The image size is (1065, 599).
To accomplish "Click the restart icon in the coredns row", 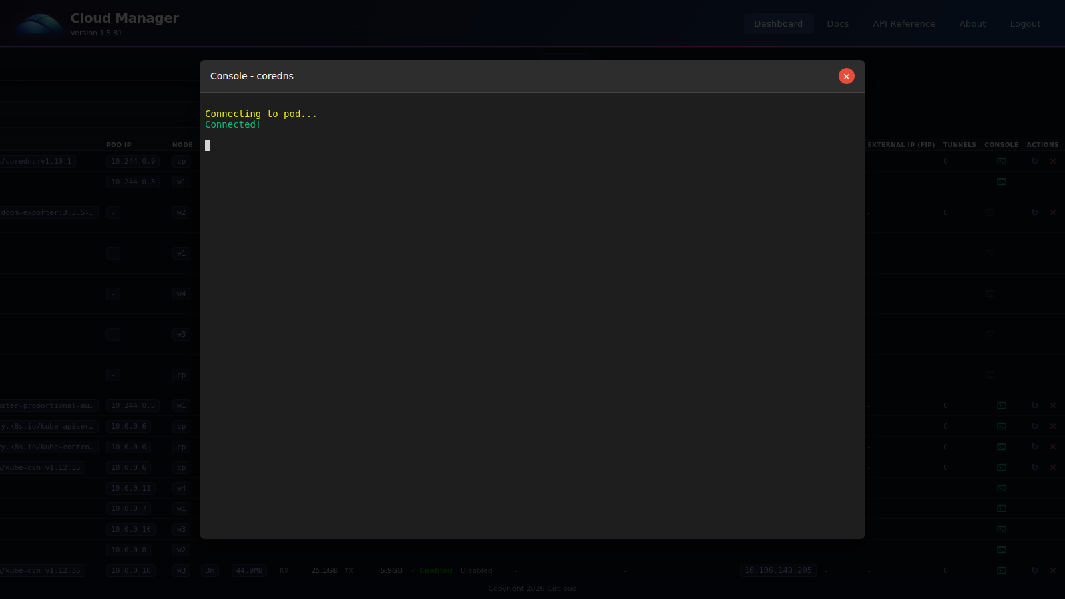I will pyautogui.click(x=1034, y=161).
